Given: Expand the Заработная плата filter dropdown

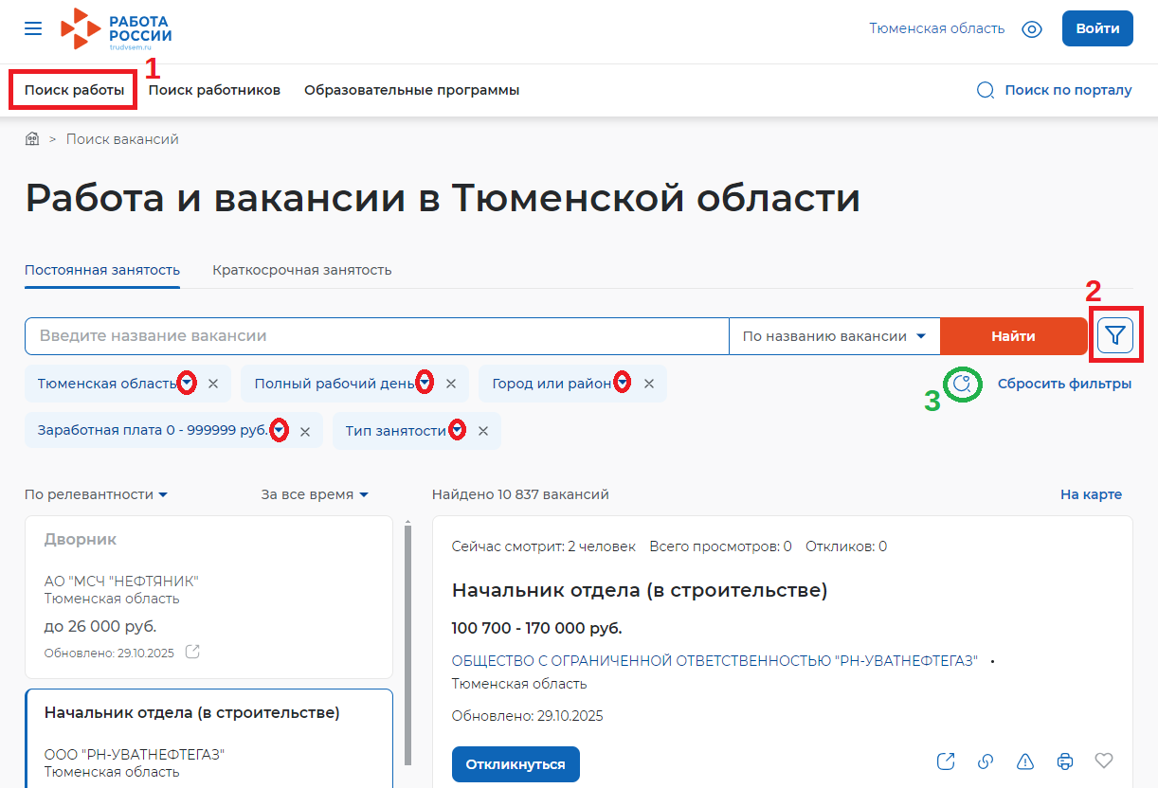Looking at the screenshot, I should tap(280, 431).
